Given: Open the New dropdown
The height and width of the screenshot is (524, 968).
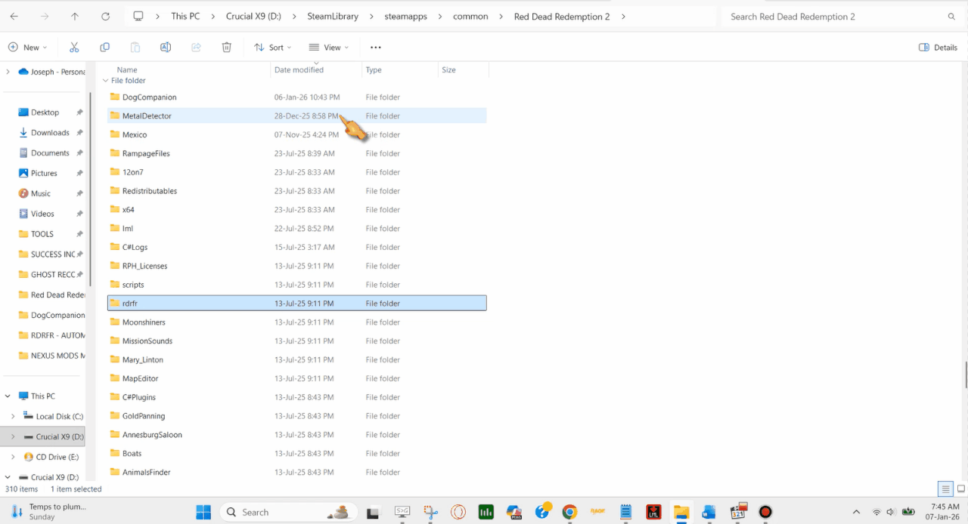Looking at the screenshot, I should 27,47.
